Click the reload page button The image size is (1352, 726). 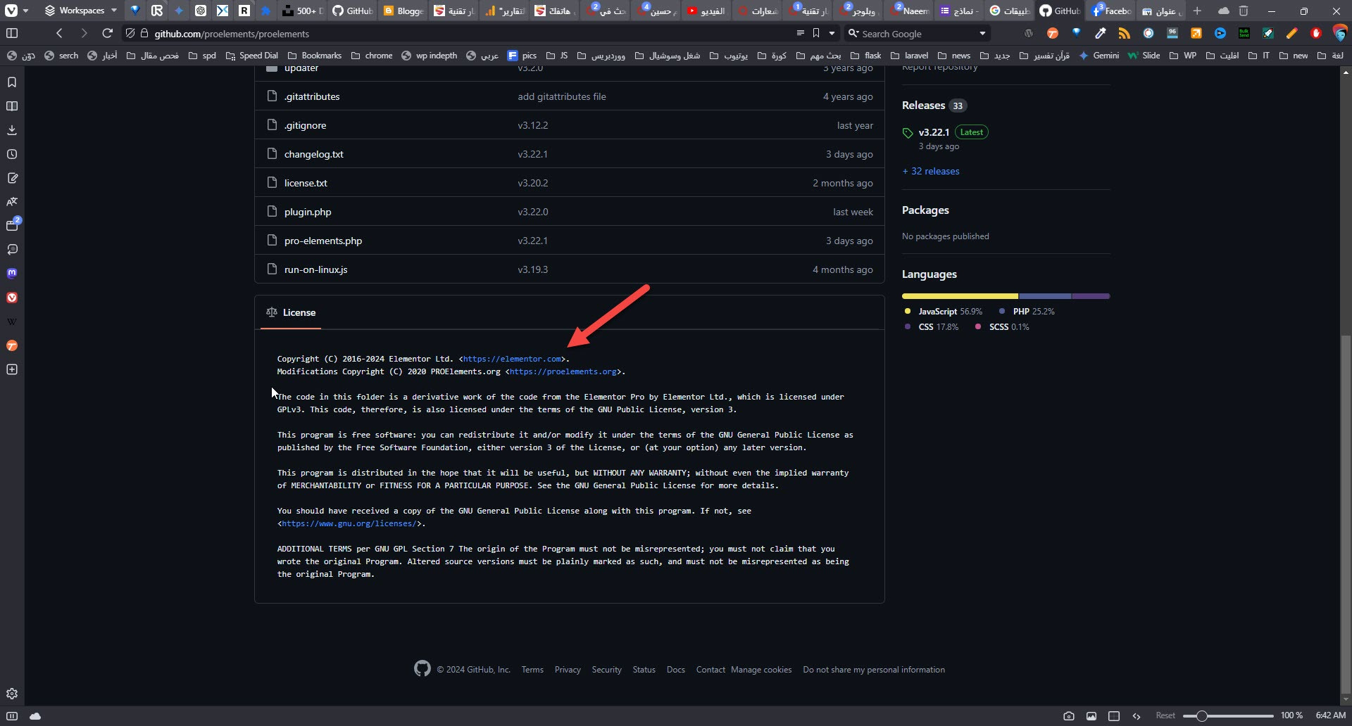(107, 33)
